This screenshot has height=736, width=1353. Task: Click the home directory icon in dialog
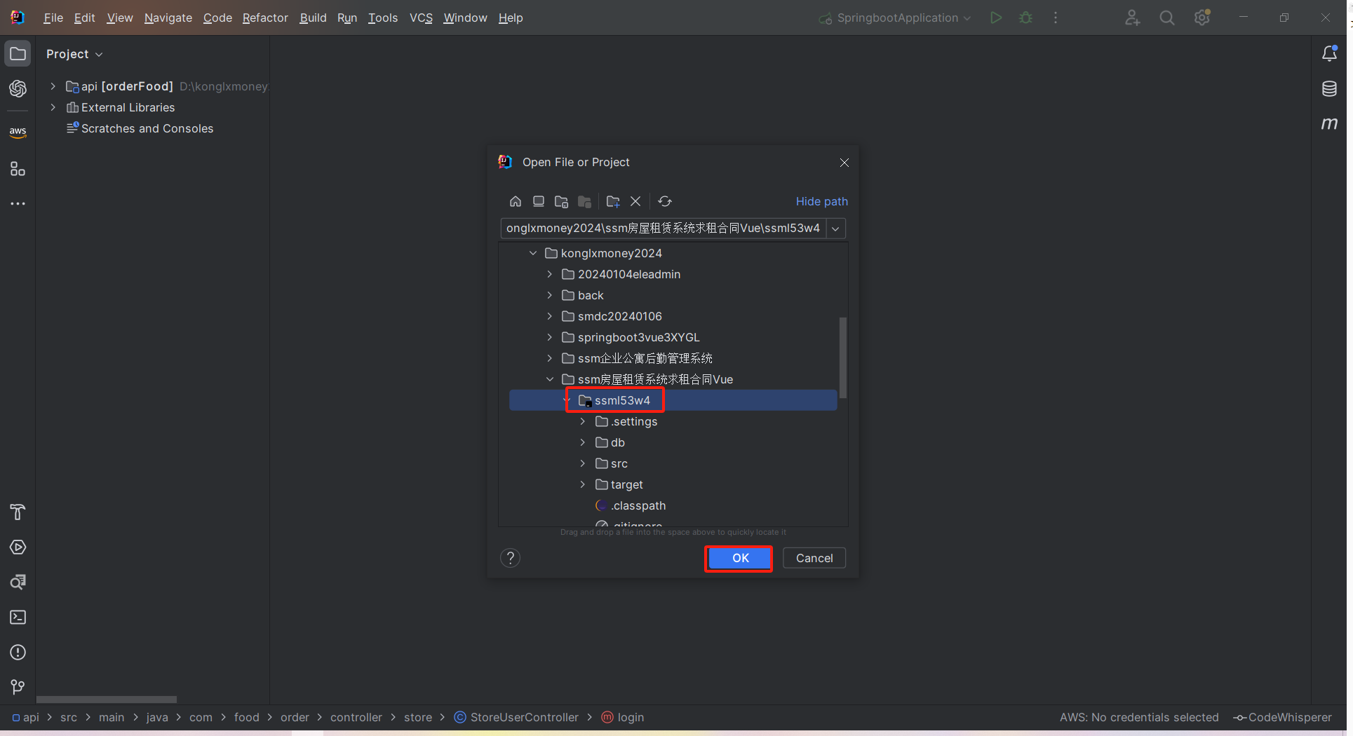tap(516, 202)
